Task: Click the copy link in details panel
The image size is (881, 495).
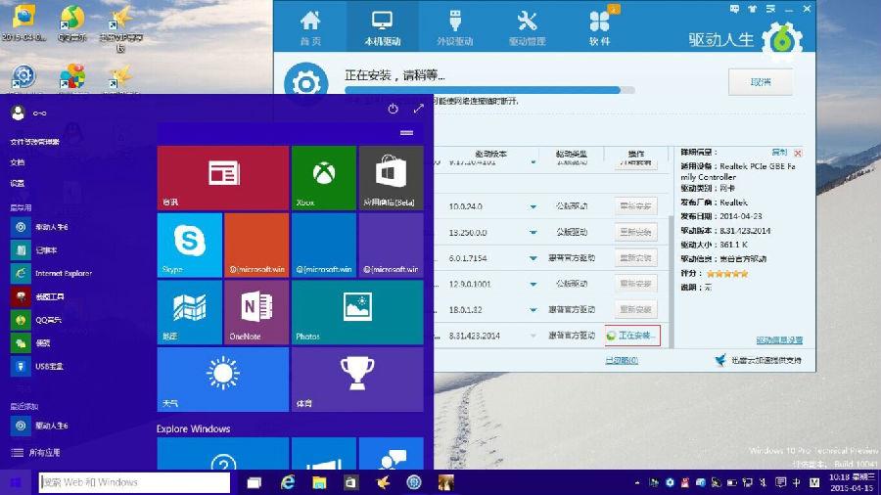Action: (x=779, y=152)
